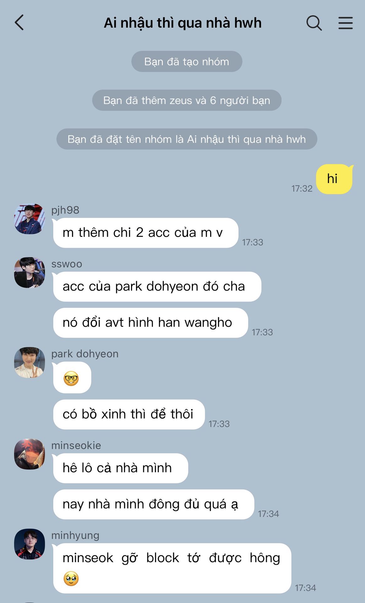This screenshot has height=603, width=365.
Task: Tap pjh98's profile avatar
Action: 30,219
